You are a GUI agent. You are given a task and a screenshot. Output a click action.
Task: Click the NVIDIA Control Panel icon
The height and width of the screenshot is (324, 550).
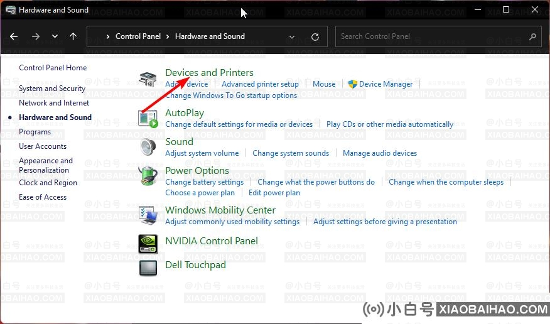[x=148, y=244]
